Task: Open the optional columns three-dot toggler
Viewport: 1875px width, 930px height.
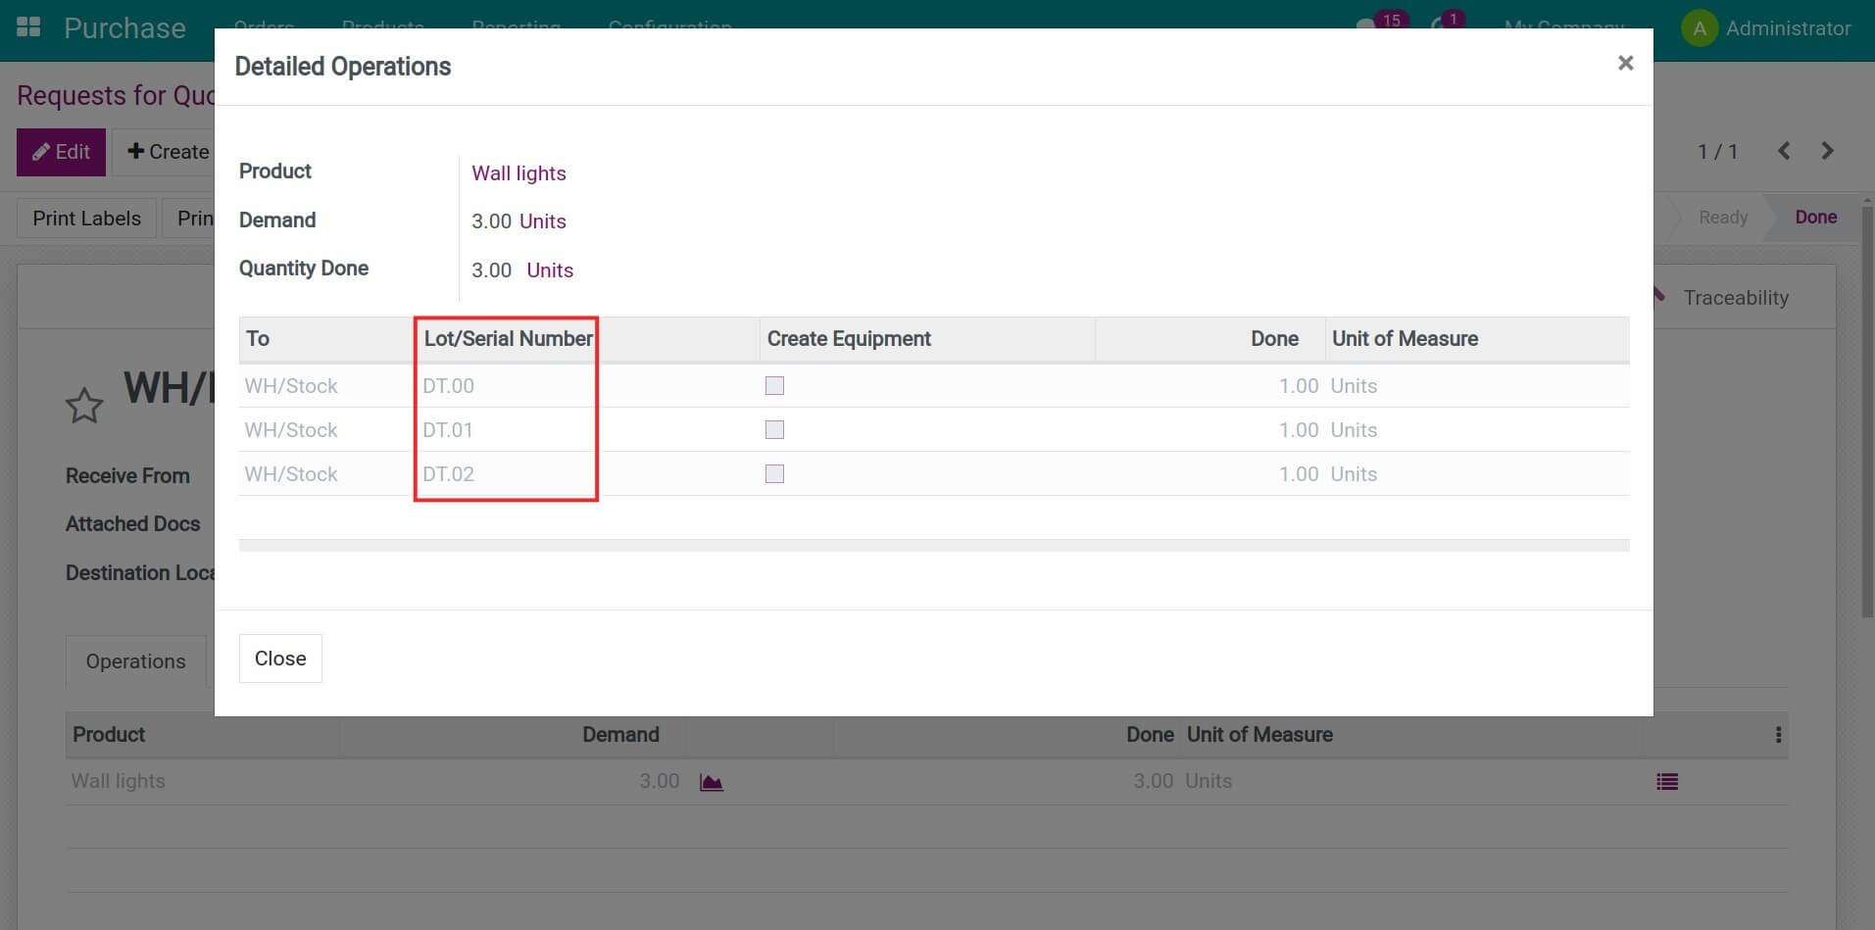Action: [1778, 733]
